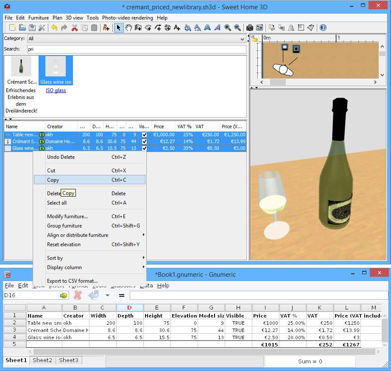The width and height of the screenshot is (391, 371).
Task: Click the plan horizontal scrollbar thumb
Action: (x=278, y=82)
